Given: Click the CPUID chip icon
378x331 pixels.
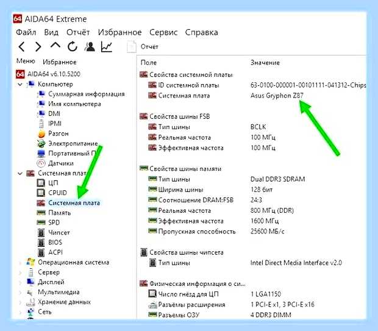Looking at the screenshot, I should (41, 193).
